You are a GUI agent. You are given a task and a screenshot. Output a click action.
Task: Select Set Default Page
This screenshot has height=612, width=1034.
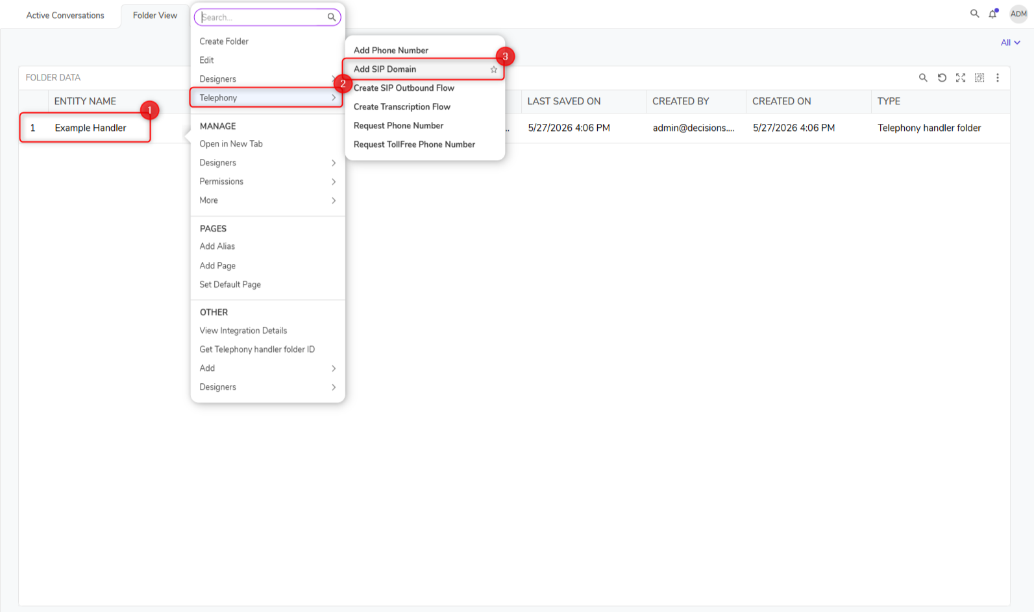click(230, 285)
